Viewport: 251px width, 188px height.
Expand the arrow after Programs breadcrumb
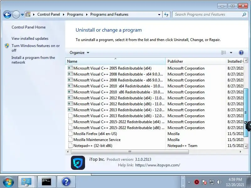point(87,14)
